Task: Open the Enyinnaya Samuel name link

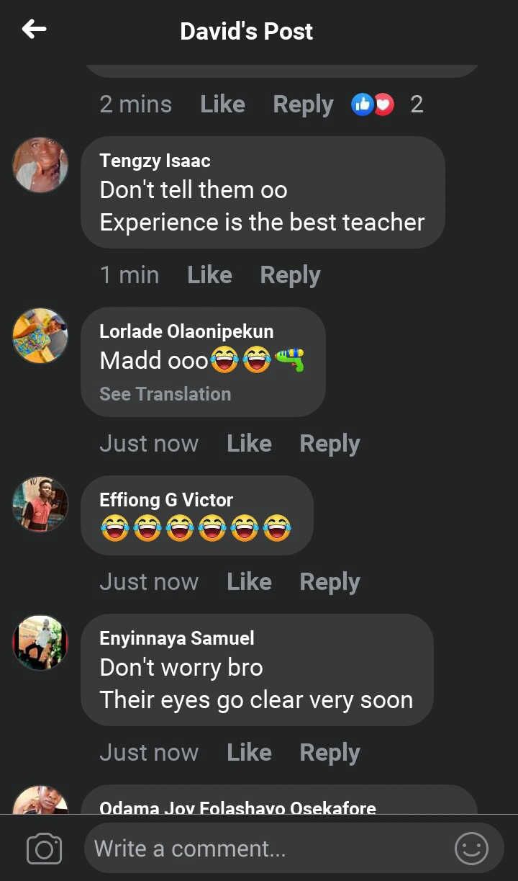Action: tap(177, 638)
